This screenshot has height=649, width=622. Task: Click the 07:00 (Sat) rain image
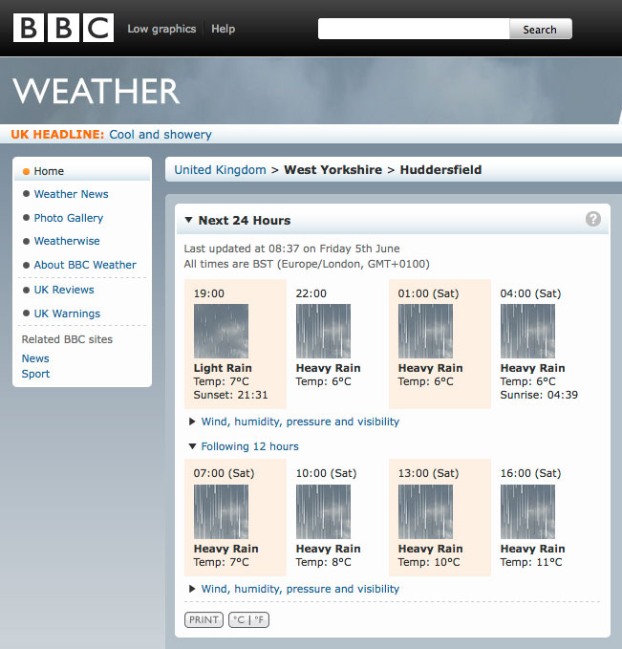pos(221,511)
